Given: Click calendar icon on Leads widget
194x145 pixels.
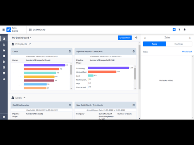Looking at the screenshot, I should (x=69, y=51).
